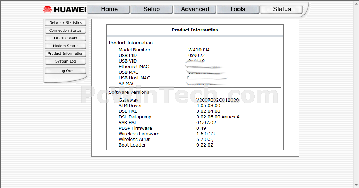Screen dimensions: 359x188
Task: Click the USB PID label
Action: click(128, 56)
